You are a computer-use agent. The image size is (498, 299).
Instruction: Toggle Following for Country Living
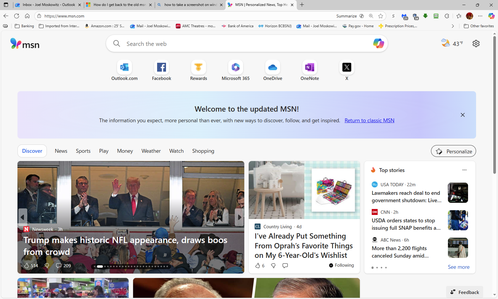pos(341,265)
